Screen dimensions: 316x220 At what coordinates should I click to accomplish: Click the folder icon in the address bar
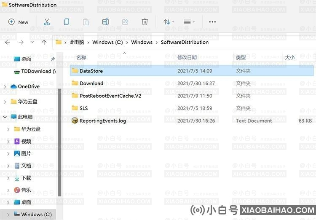pos(59,42)
